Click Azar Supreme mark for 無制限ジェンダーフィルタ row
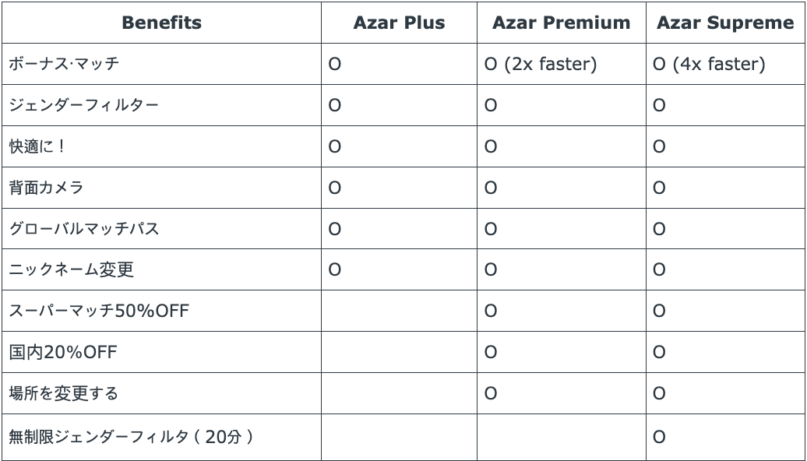The height and width of the screenshot is (461, 807). pyautogui.click(x=659, y=437)
